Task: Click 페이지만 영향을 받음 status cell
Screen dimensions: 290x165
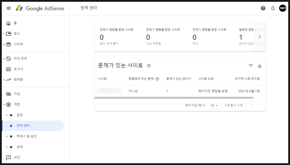Action: [x=213, y=91]
